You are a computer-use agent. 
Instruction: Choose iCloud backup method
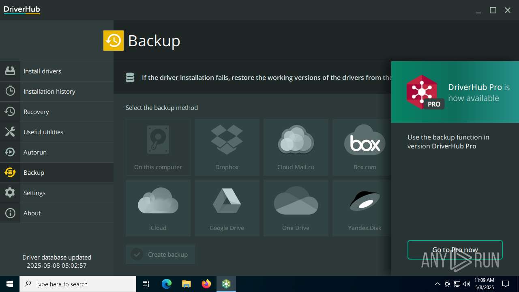coord(158,208)
